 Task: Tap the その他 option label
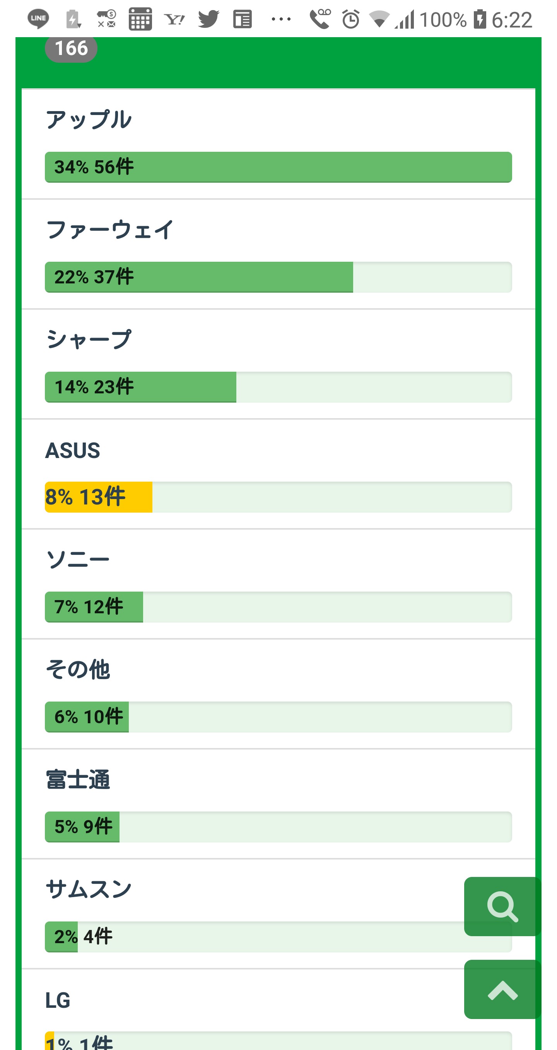coord(77,670)
